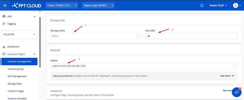Expand Advanced network with See more
Viewport: 244px width, 100px height.
click(227, 76)
